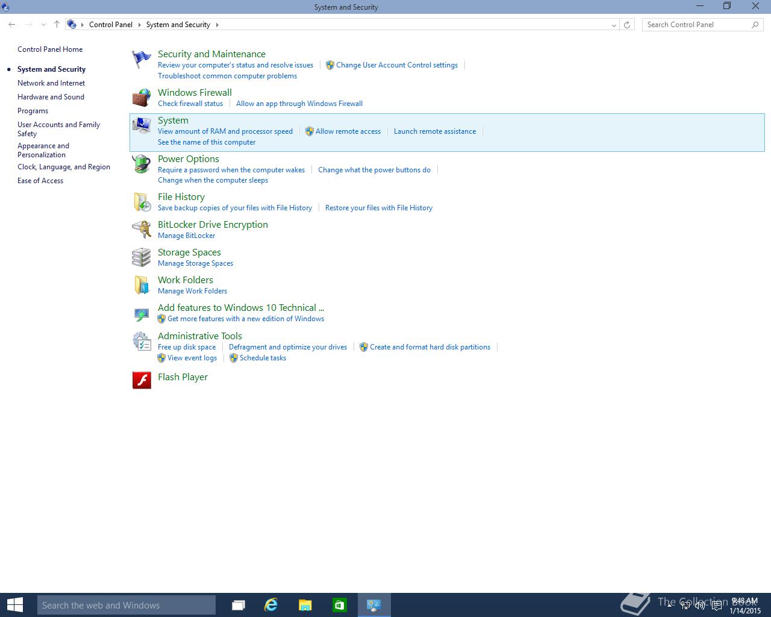Expand the address bar history dropdown
771x617 pixels.
pos(614,25)
